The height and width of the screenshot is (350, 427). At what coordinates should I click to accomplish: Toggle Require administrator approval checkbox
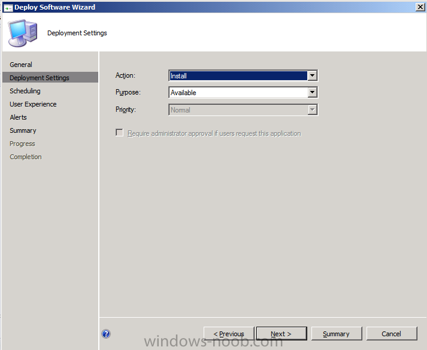tap(119, 133)
